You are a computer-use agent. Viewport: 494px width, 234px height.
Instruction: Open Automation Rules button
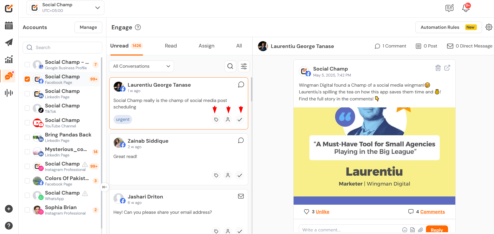449,27
